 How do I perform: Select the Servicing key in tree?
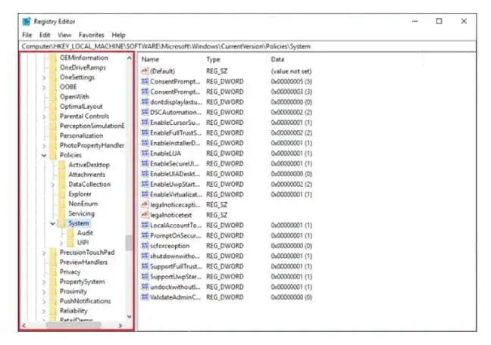pyautogui.click(x=81, y=213)
